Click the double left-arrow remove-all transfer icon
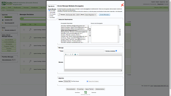 click(x=90, y=35)
